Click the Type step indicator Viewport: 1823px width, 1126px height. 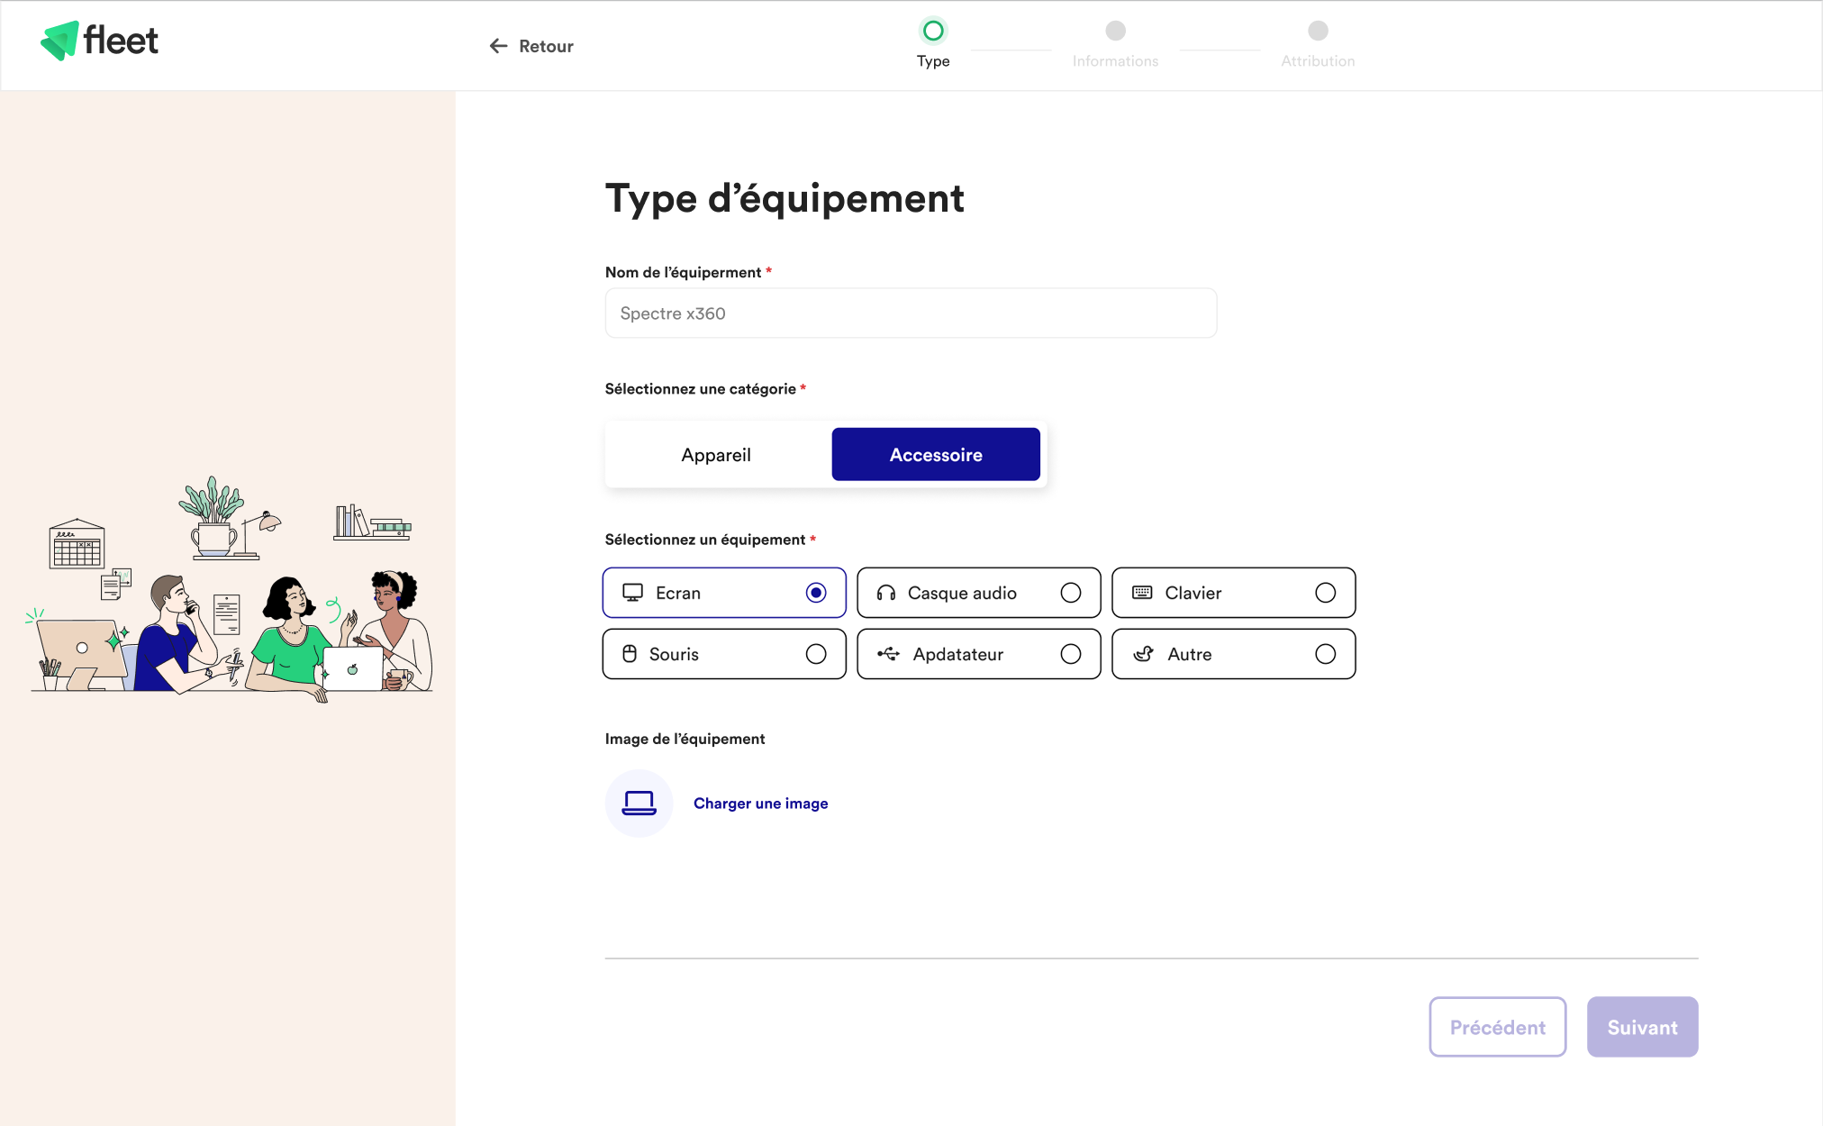932,30
